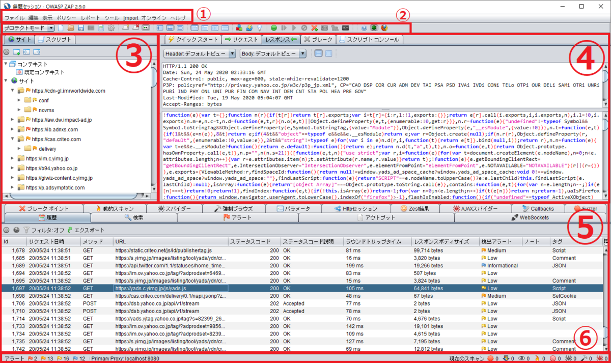Open the レポート menu
Viewport: 611px width, 363px height.
(91, 18)
